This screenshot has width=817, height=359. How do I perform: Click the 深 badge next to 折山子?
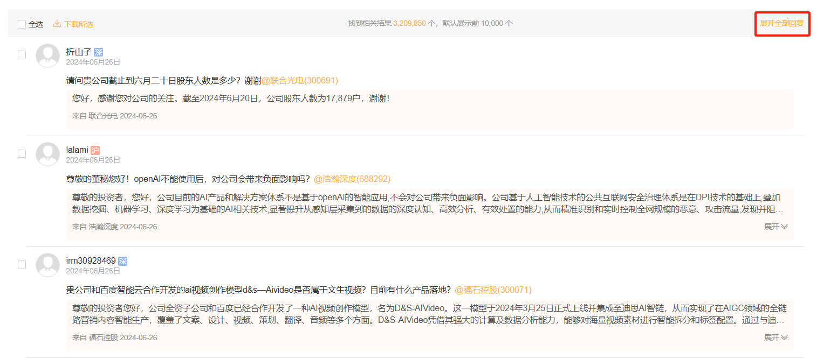(98, 52)
